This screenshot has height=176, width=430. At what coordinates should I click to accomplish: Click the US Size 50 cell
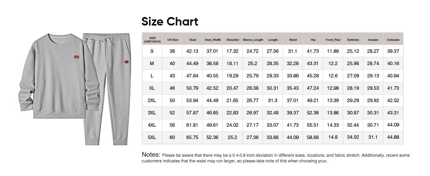(172, 100)
